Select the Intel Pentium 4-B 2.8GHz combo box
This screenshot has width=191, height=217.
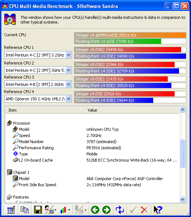tap(38, 84)
